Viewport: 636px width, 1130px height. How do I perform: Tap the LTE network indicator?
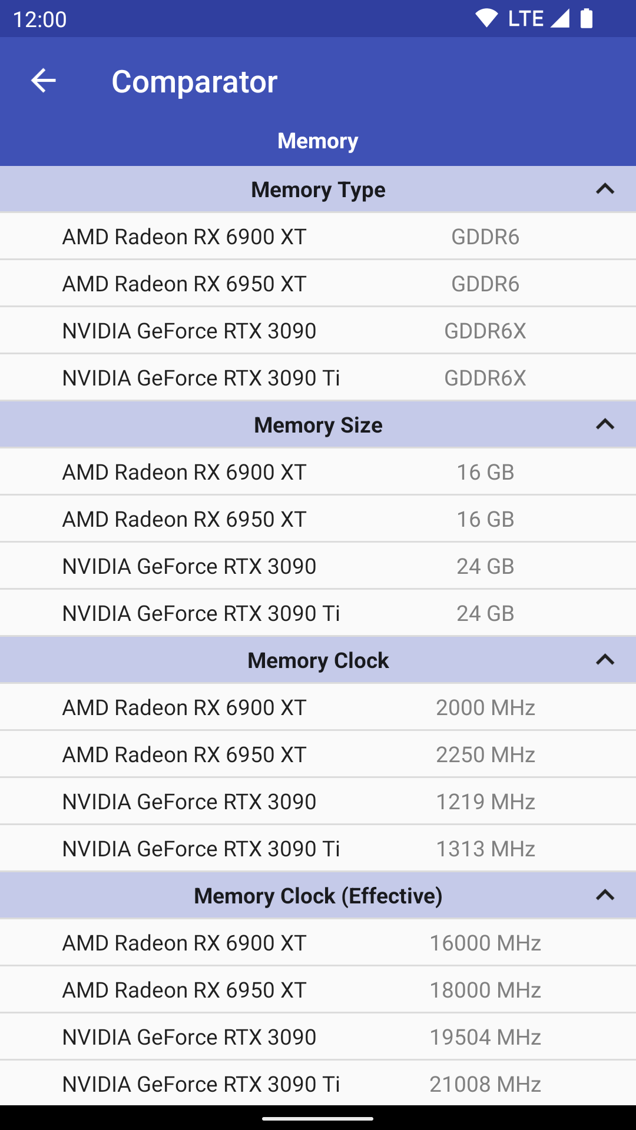coord(526,18)
